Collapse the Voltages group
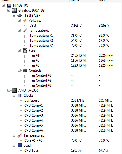Image resolution: width=122 pixels, height=154 pixels. [x=19, y=21]
